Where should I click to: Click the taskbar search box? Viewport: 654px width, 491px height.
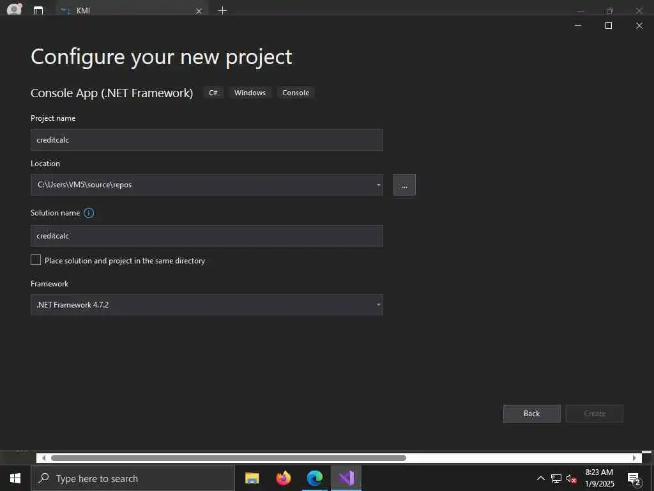[133, 478]
